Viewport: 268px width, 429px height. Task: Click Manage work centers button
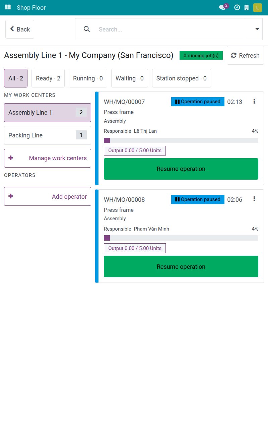tap(48, 158)
